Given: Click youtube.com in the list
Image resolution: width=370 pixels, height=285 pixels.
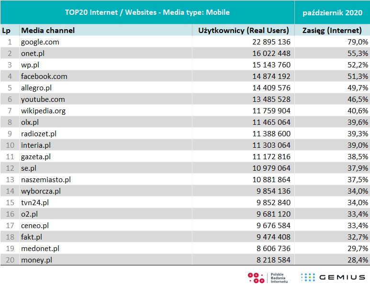Looking at the screenshot, I should point(43,99).
